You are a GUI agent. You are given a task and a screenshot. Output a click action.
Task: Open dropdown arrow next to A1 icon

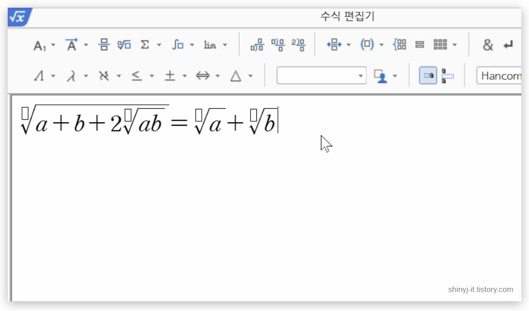(53, 45)
